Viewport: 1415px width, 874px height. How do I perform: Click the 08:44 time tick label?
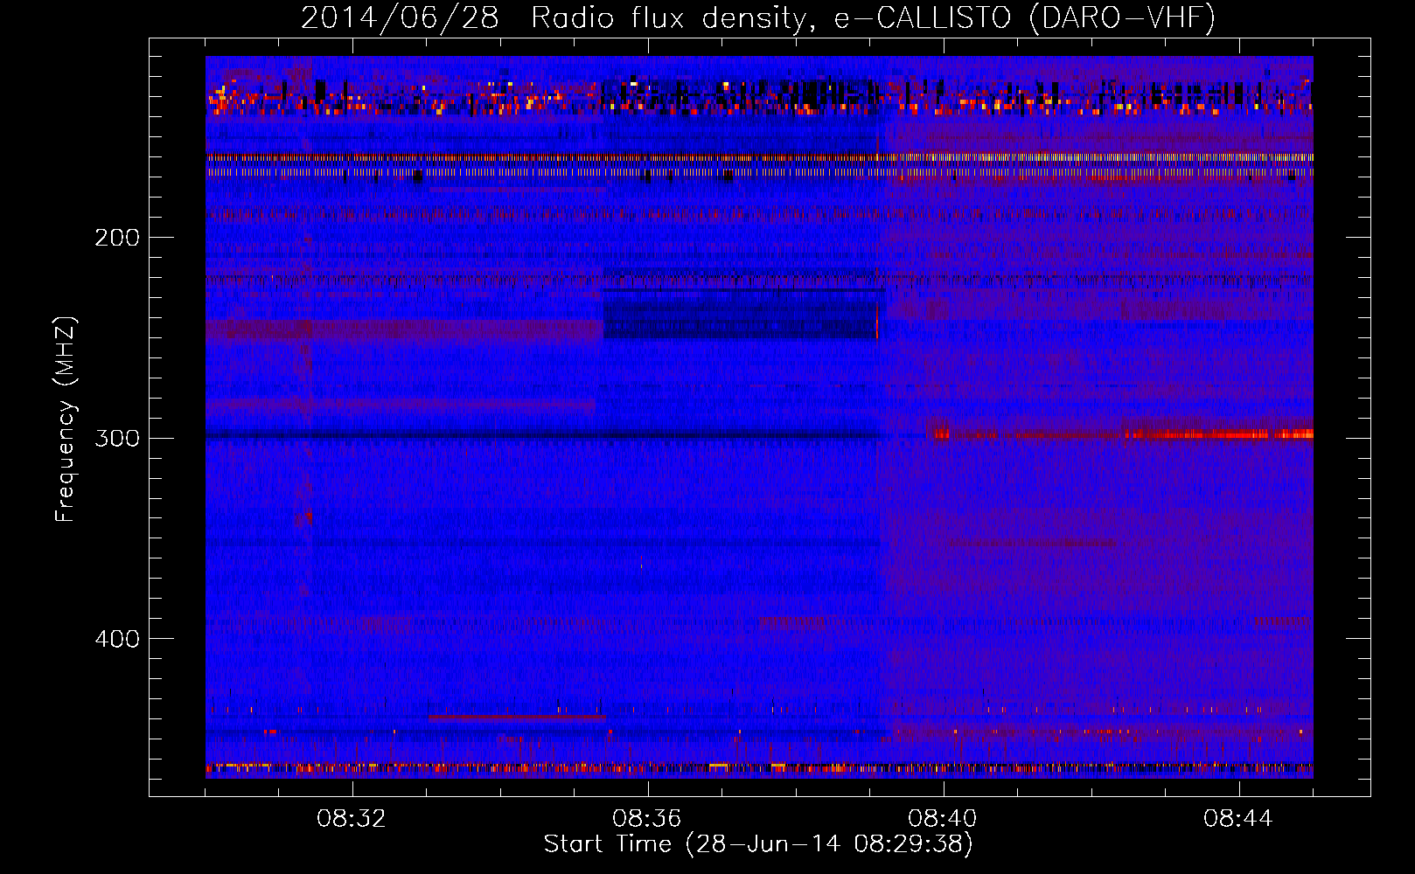pyautogui.click(x=1238, y=819)
